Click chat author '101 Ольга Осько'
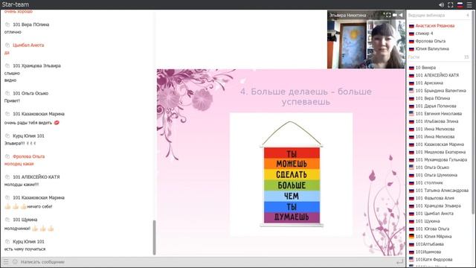The image size is (476, 268). click(x=30, y=93)
